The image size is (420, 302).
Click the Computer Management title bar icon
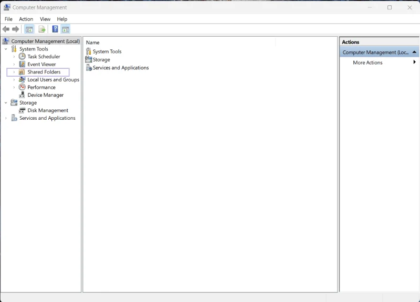(7, 7)
